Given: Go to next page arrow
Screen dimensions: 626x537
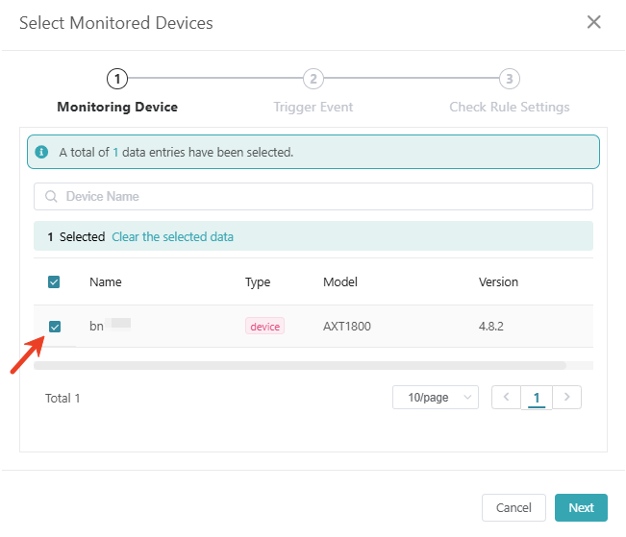Looking at the screenshot, I should [x=567, y=397].
